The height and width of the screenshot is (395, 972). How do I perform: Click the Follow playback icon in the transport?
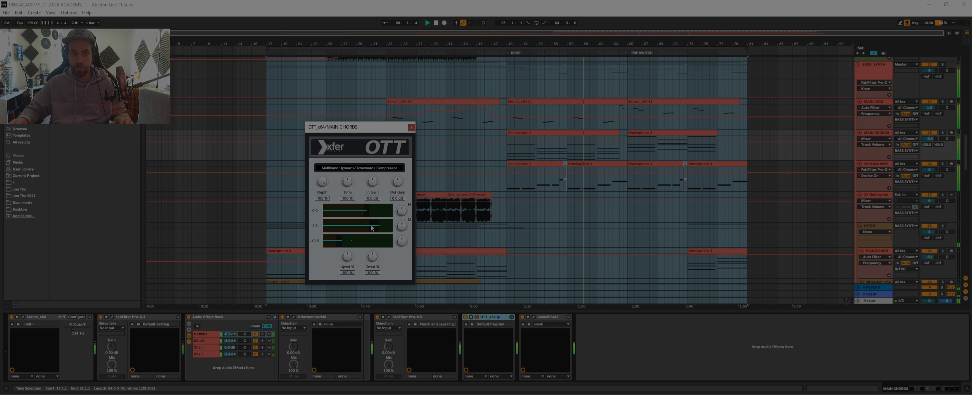point(385,23)
